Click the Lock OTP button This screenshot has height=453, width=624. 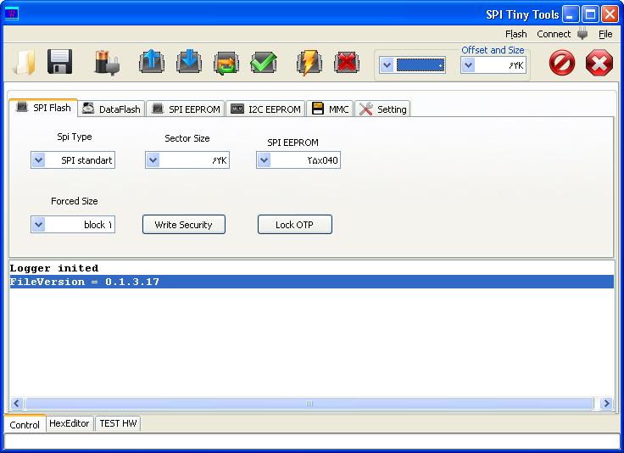295,225
